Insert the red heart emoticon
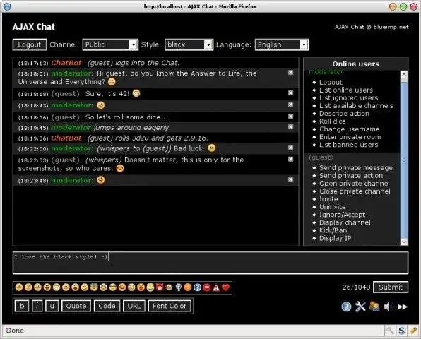This screenshot has height=339, width=421. pyautogui.click(x=226, y=287)
